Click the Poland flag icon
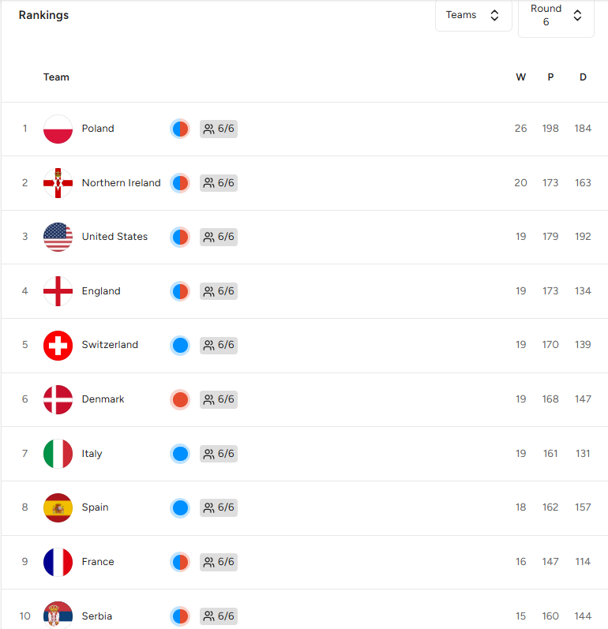Image resolution: width=608 pixels, height=629 pixels. click(x=58, y=129)
